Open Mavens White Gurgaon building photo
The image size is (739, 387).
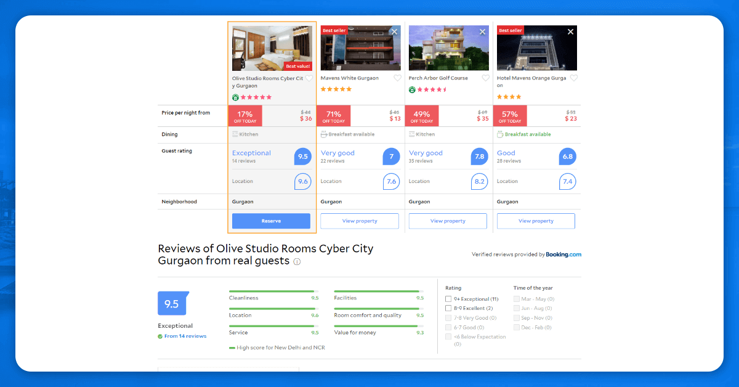click(361, 48)
